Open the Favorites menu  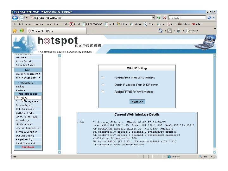click(x=38, y=24)
